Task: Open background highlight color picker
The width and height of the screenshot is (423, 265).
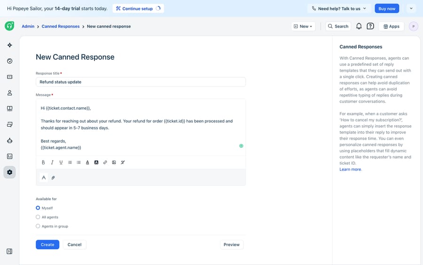Action: (x=96, y=162)
